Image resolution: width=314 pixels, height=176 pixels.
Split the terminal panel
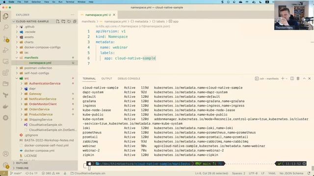click(x=292, y=78)
